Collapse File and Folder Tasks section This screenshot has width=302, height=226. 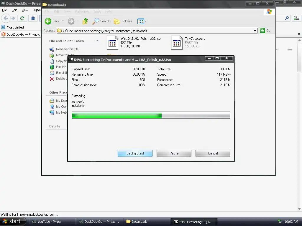point(97,41)
